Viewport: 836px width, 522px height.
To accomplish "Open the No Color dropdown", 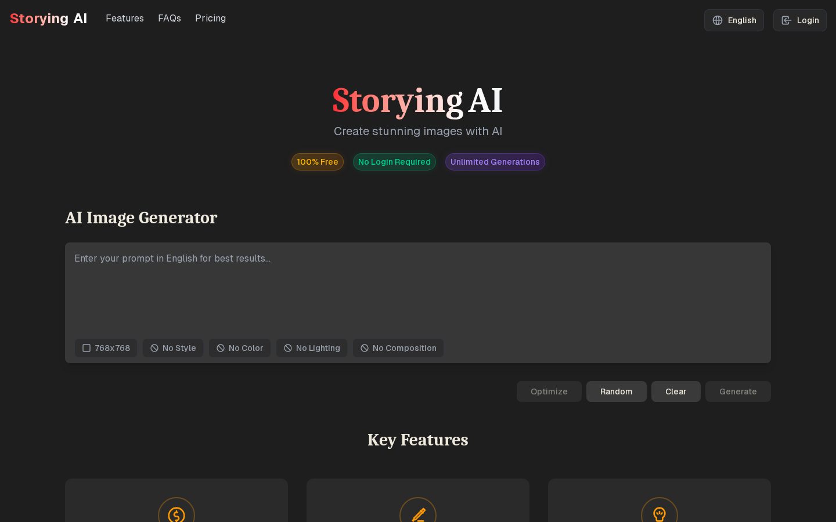I will (x=240, y=348).
